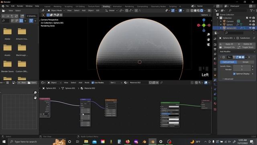Switch file browser to vertical list display
The width and height of the screenshot is (257, 145).
tap(12, 21)
